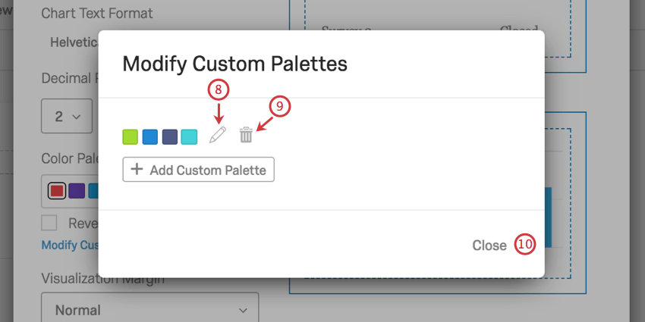This screenshot has width=645, height=322.
Task: Select the purple swatch in Color Palette row
Action: pos(77,190)
